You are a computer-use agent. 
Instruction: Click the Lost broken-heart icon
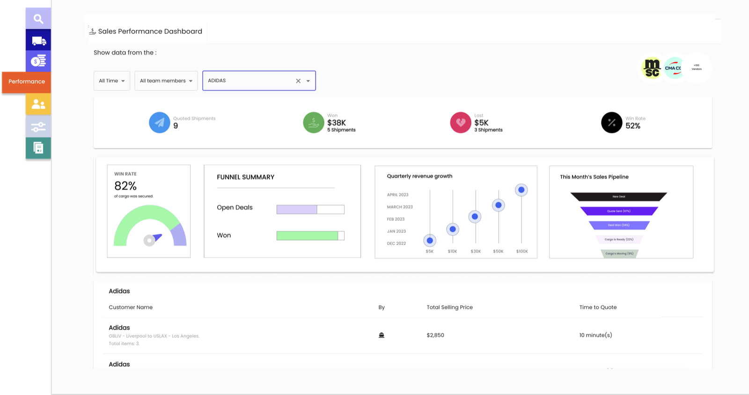pos(461,123)
